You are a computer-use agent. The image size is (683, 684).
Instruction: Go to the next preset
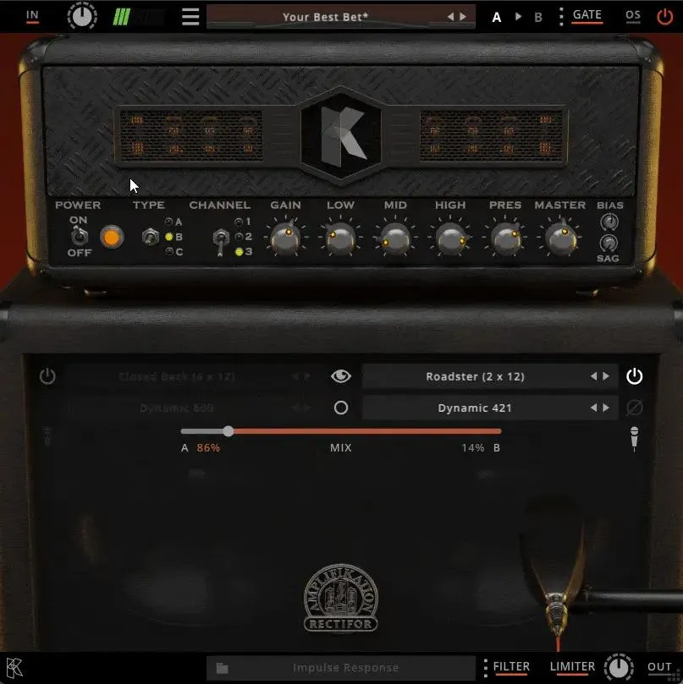point(463,17)
